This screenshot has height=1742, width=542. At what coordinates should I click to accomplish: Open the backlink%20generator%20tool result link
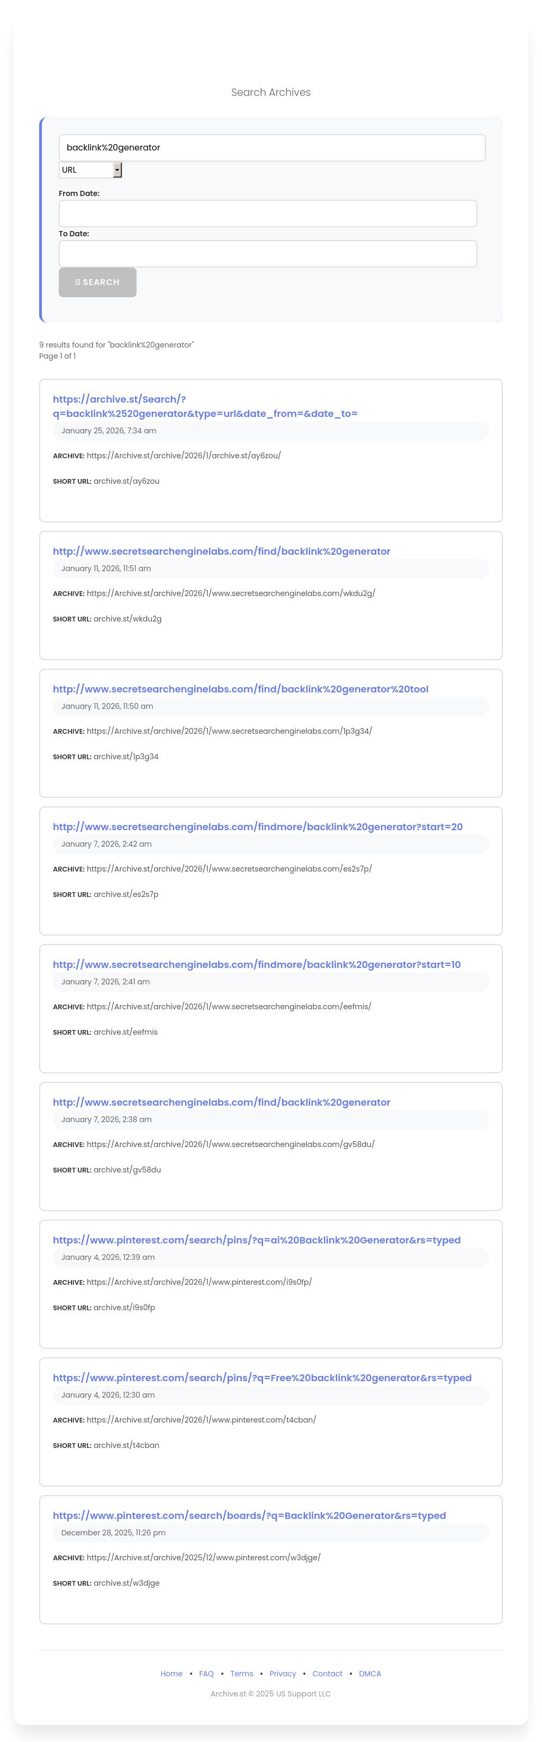240,689
